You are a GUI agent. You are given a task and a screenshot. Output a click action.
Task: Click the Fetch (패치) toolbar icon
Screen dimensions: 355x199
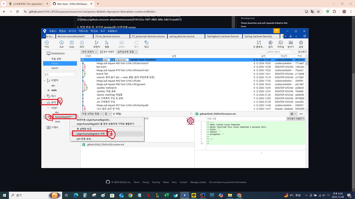(82, 43)
